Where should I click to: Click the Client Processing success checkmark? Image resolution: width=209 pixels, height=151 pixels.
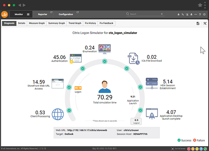pos(69,110)
